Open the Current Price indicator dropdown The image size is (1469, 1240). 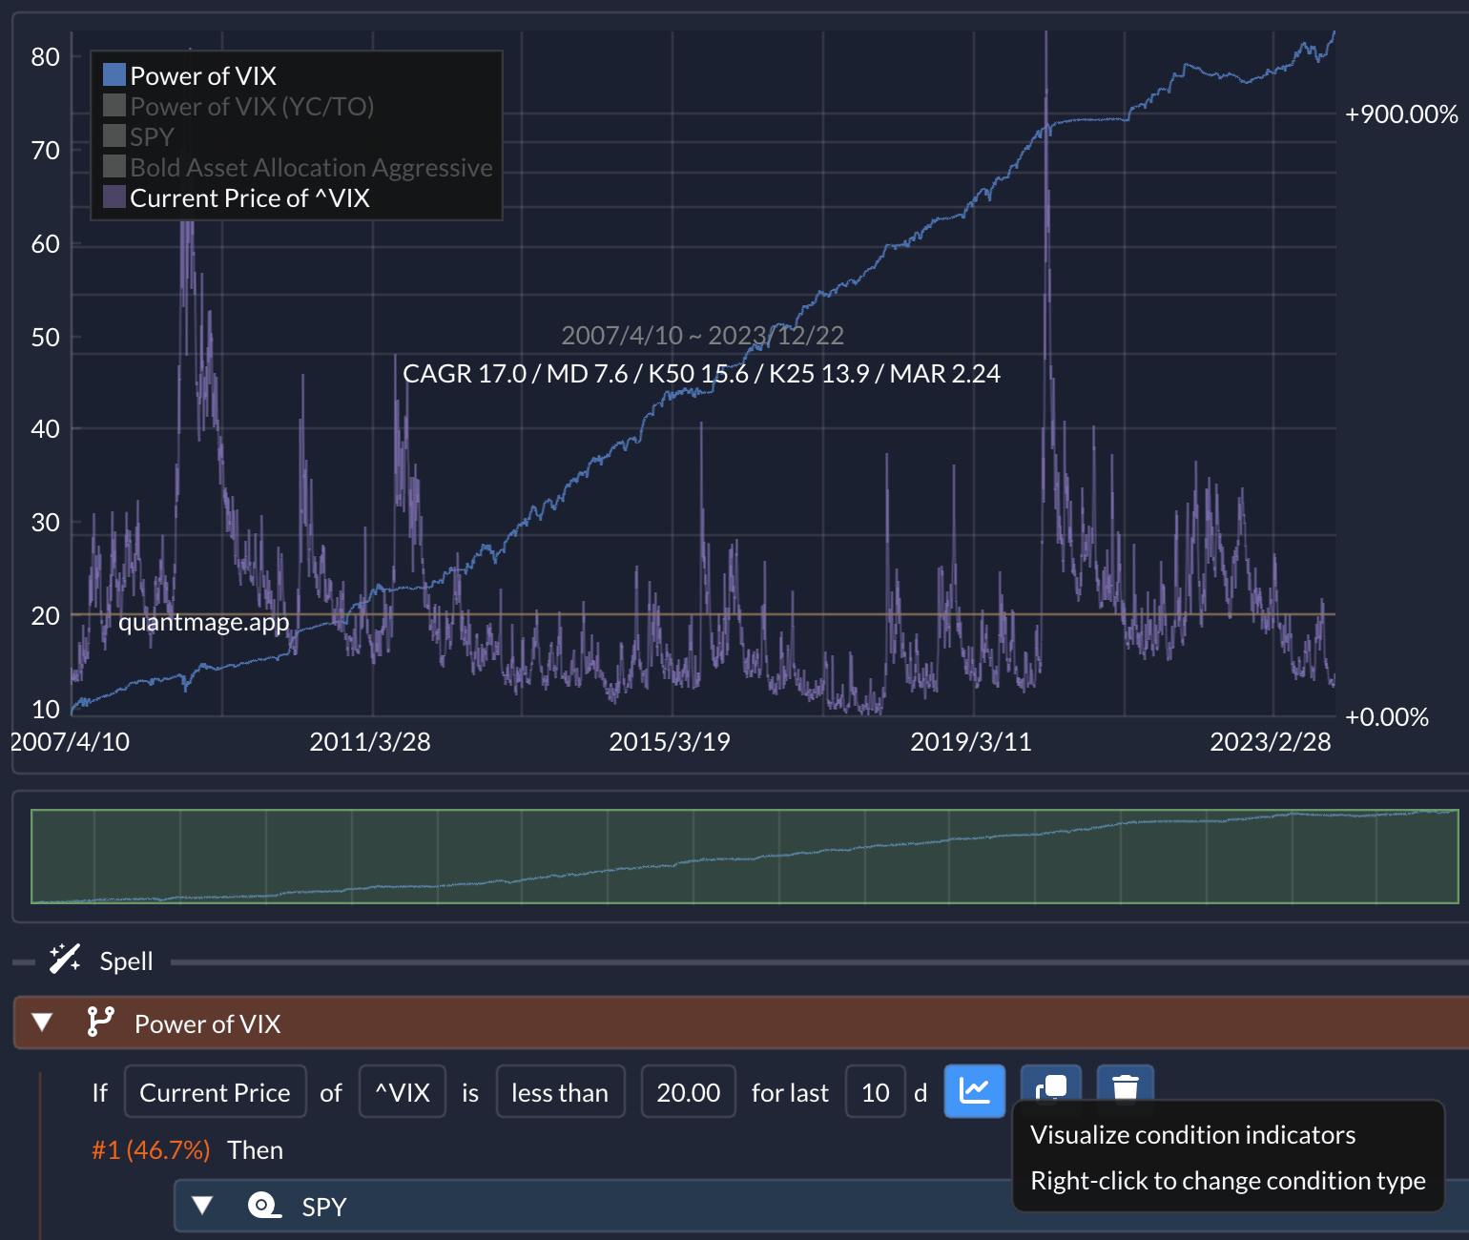pos(215,1091)
